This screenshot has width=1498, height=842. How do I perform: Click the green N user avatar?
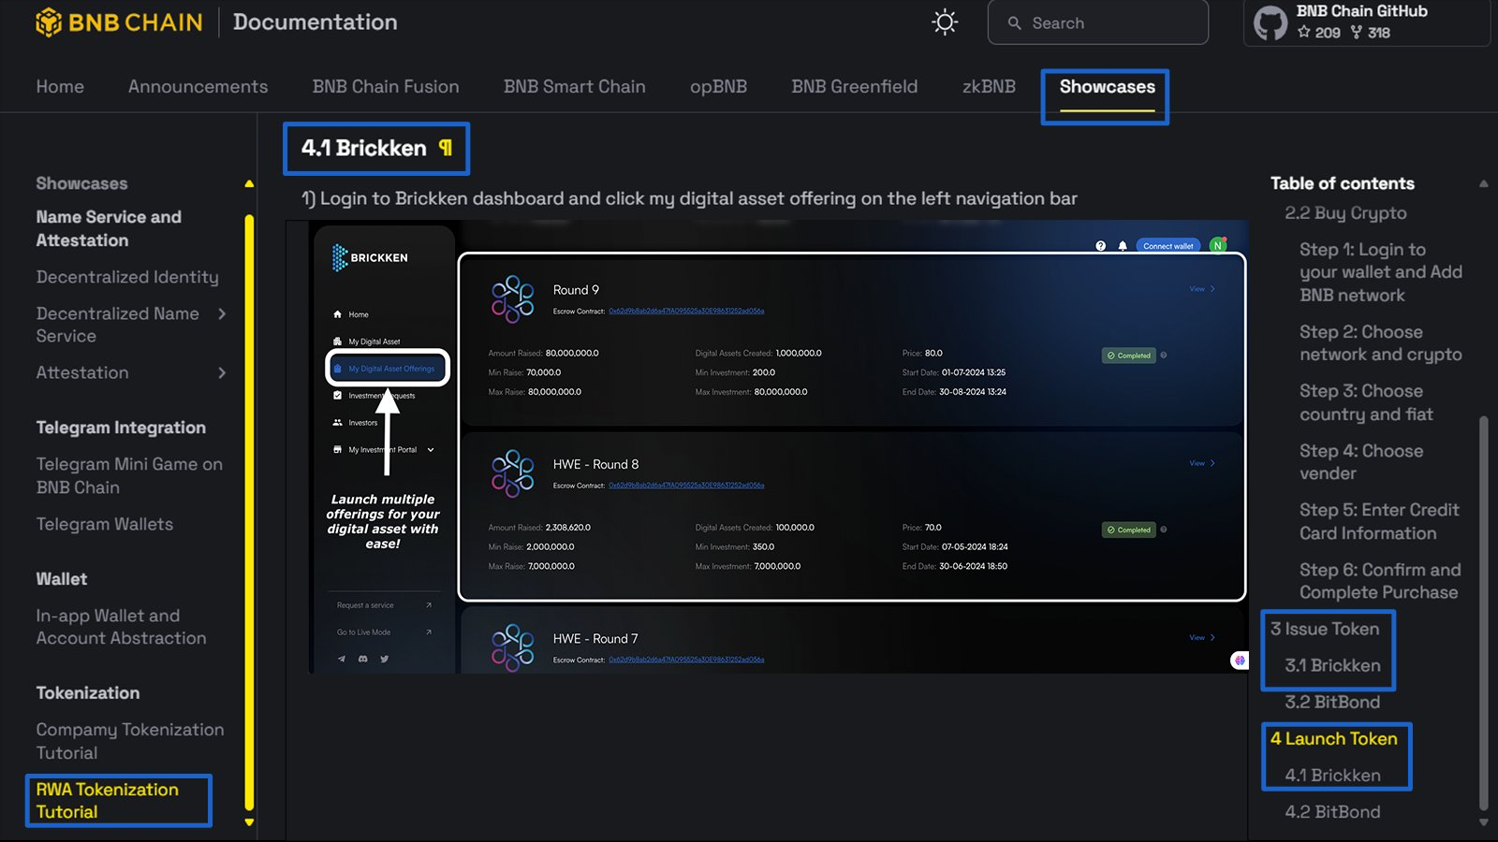click(1218, 245)
